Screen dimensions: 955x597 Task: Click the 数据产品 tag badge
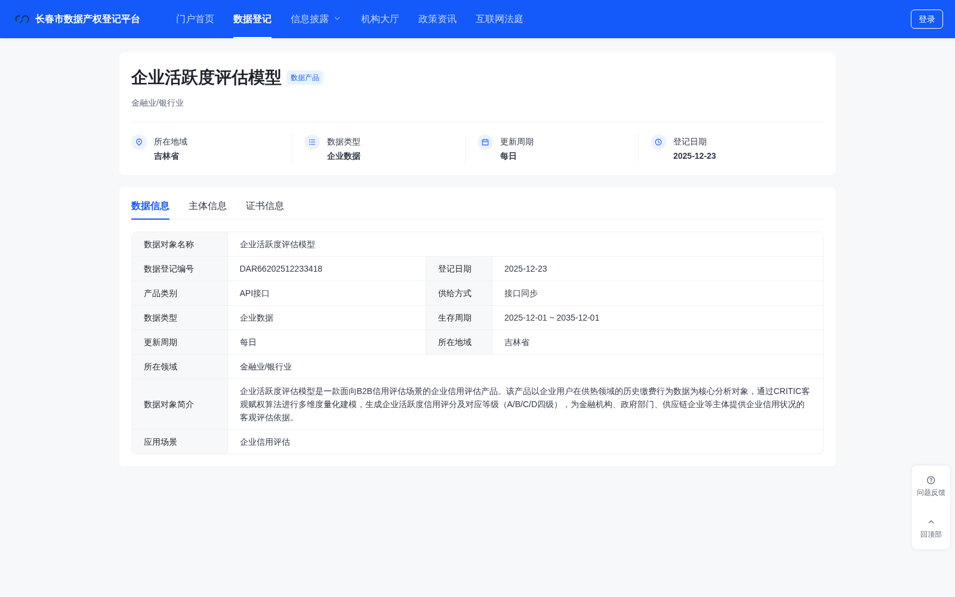[x=305, y=78]
